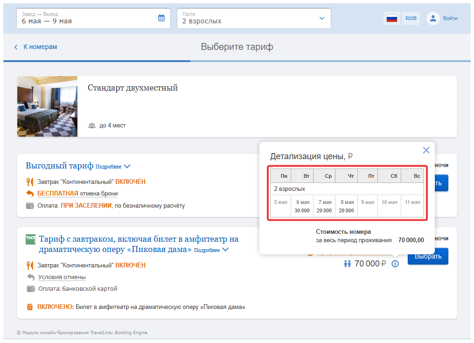Click the Стандарт двухместный room photo
This screenshot has height=343, width=474.
[x=48, y=106]
